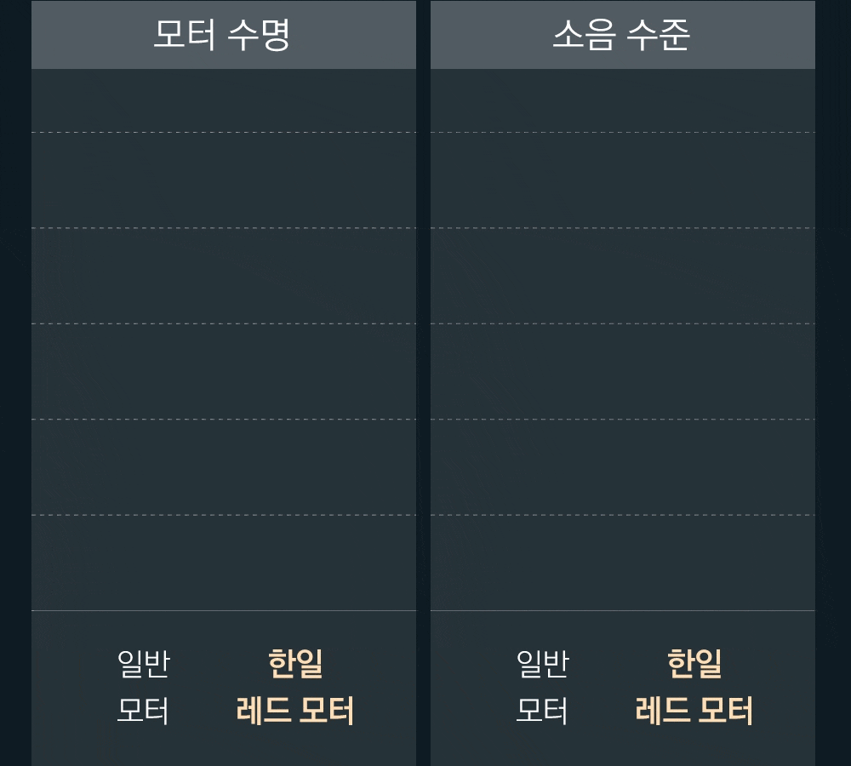Click 모터 word below 일반 in 소음 수준 panel

(542, 710)
